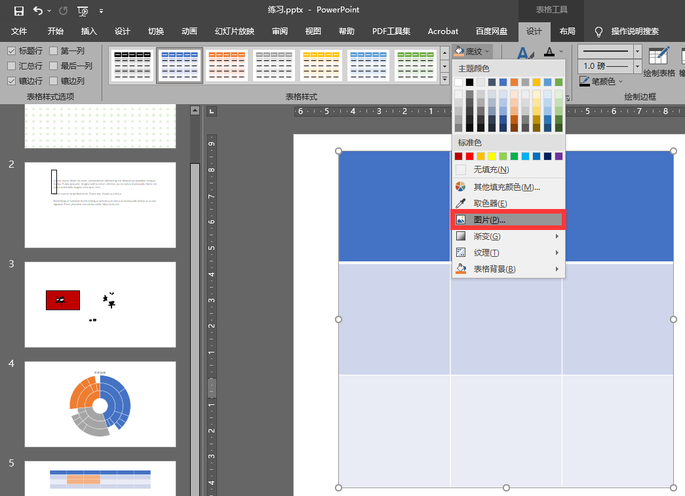The image size is (685, 496).
Task: Open Table Background (表格背景) submenu
Action: click(508, 269)
